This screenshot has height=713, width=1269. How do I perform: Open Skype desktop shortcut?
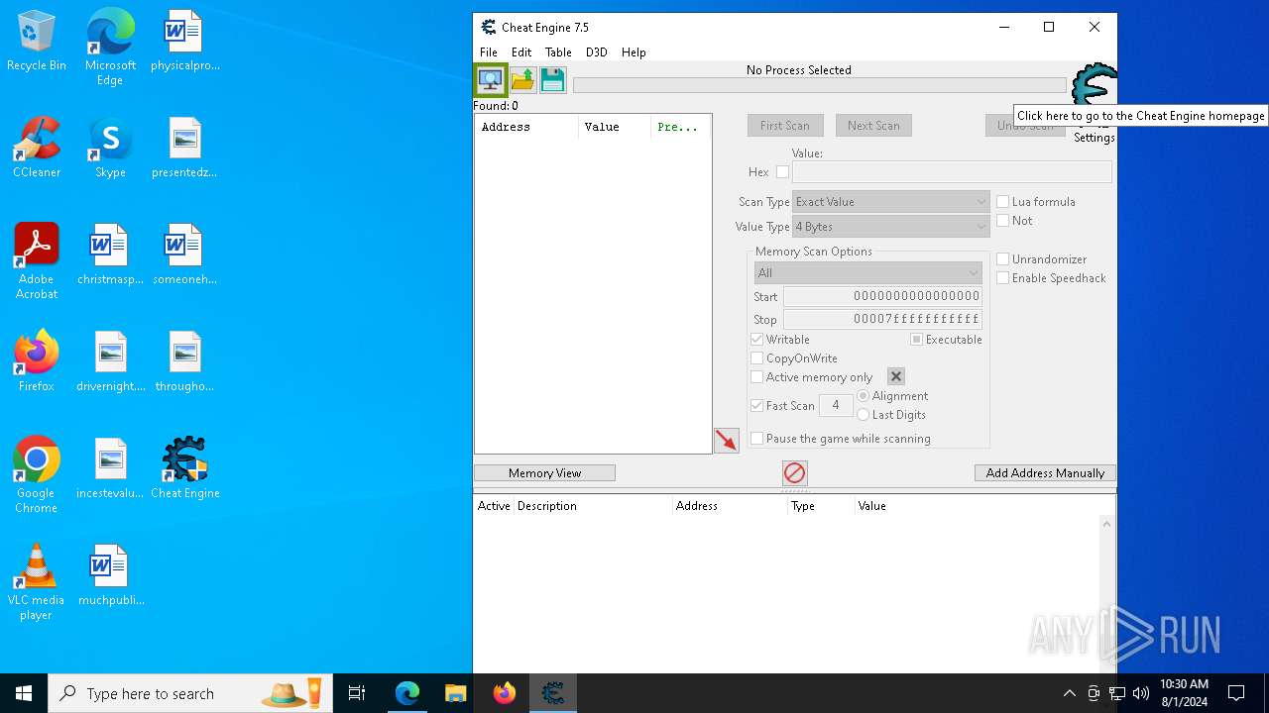[x=110, y=148]
